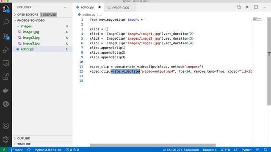Screen dimensions: 271x152
Task: Open the Extensions view
Action: (x=6, y=77)
